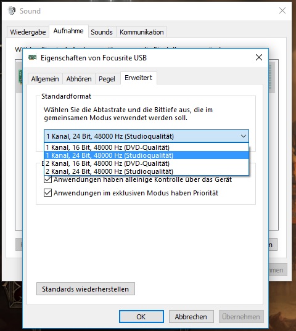Select 2 Kanal, 24 Bit Studioqualität option
The width and height of the screenshot is (296, 331).
click(x=146, y=171)
